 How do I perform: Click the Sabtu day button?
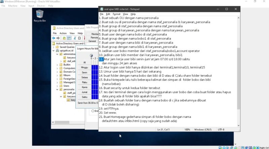[x=84, y=97]
